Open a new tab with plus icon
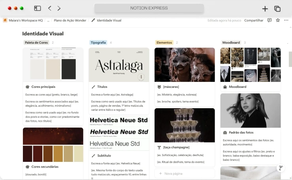Screen dimensions: 292x180 pyautogui.click(x=265, y=9)
